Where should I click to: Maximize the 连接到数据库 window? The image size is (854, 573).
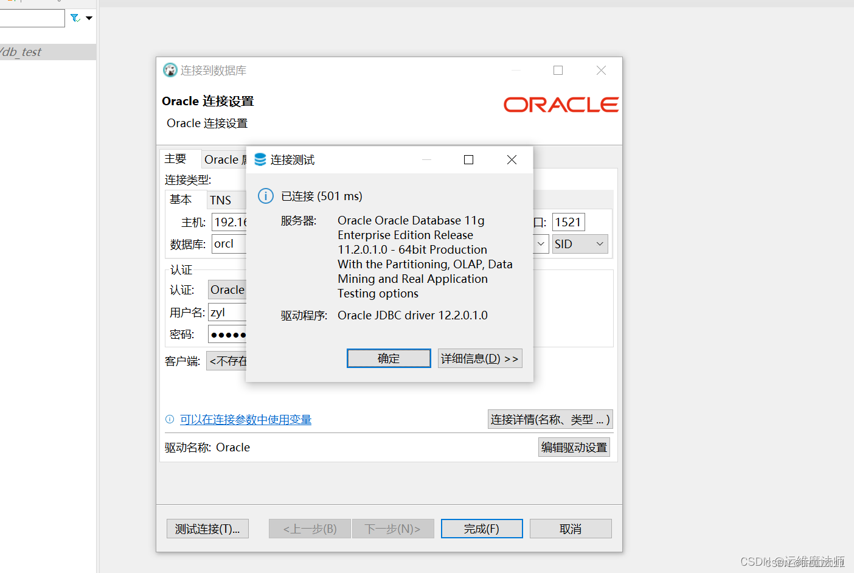(558, 71)
